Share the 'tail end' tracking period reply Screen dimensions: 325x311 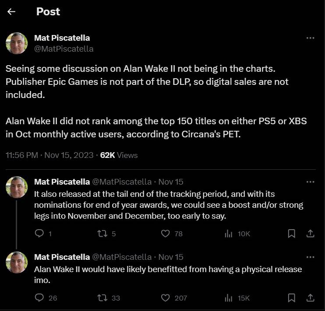(310, 234)
